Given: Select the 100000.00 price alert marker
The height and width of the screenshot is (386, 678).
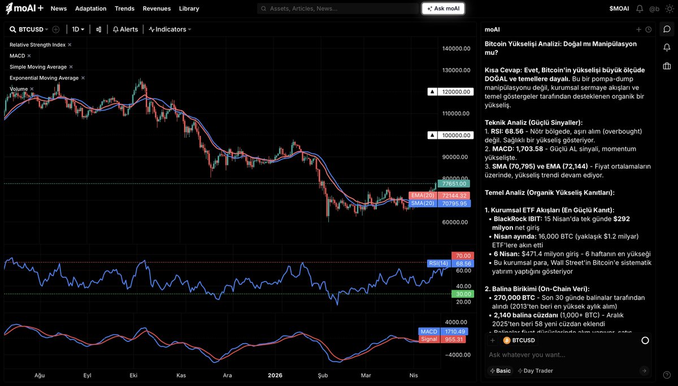Looking at the screenshot, I should (451, 135).
